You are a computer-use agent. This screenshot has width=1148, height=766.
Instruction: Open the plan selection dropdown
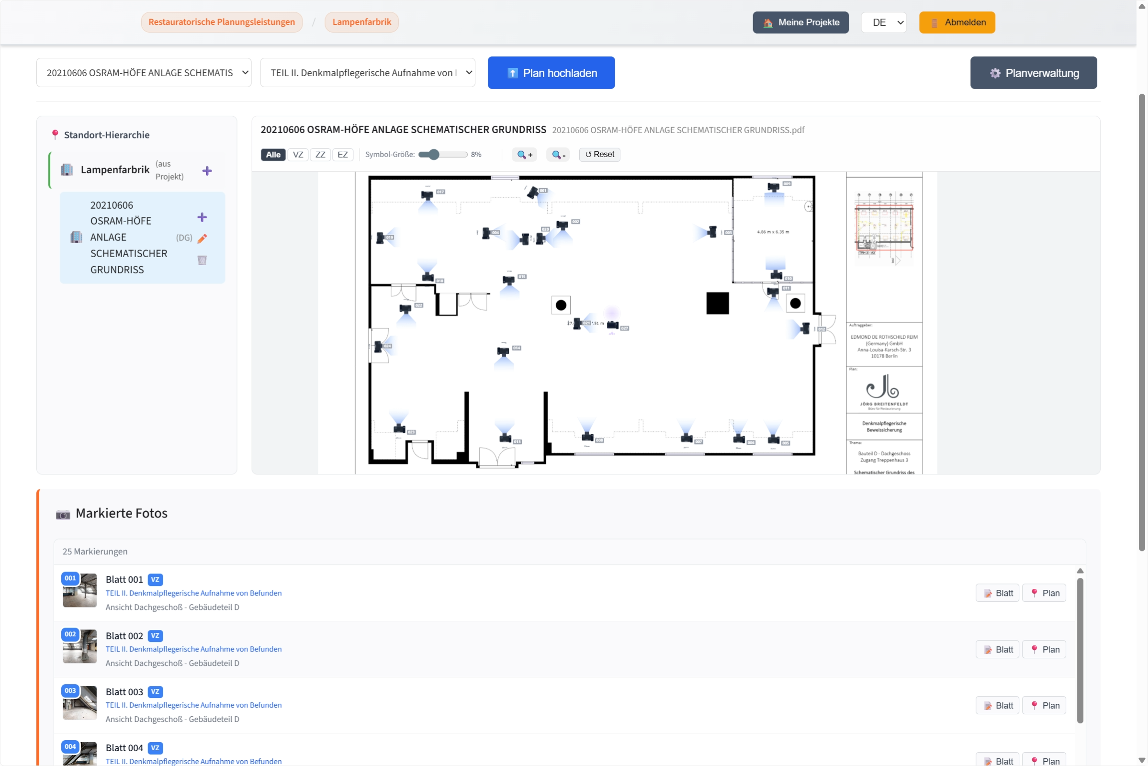pos(144,73)
